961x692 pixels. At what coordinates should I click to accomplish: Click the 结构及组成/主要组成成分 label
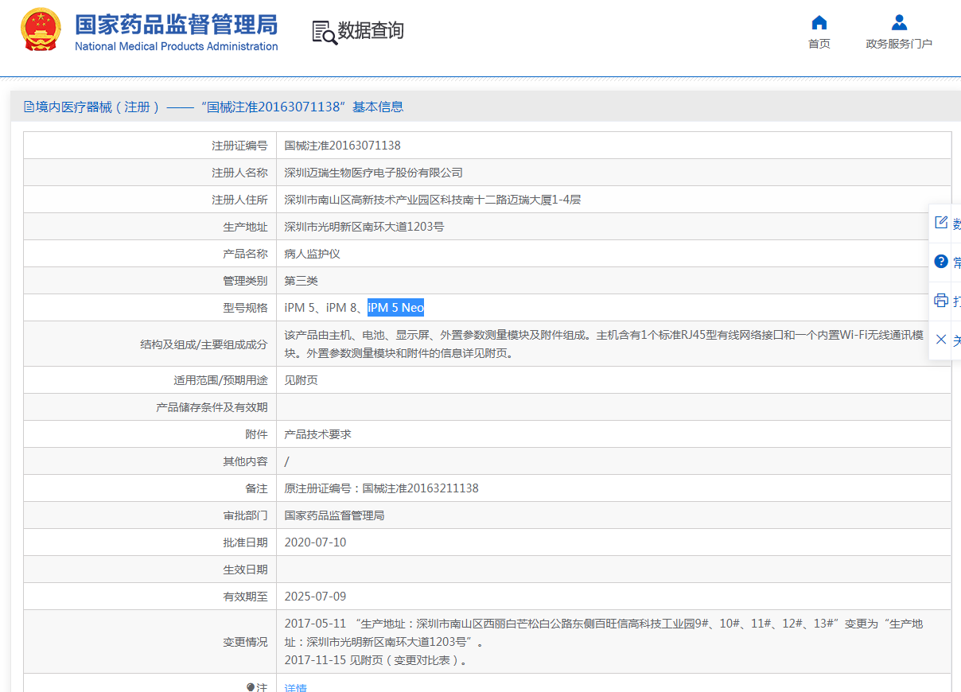[x=204, y=344]
